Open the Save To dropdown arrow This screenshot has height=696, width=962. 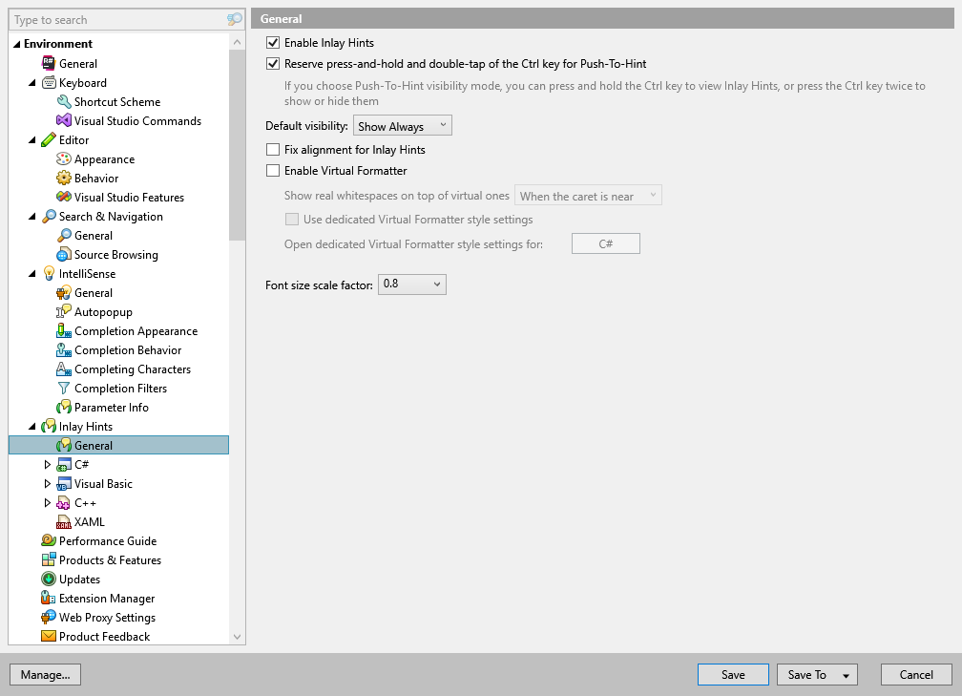[x=846, y=675]
